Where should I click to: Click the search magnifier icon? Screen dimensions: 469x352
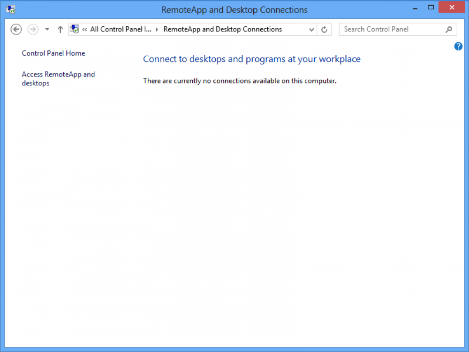point(449,29)
